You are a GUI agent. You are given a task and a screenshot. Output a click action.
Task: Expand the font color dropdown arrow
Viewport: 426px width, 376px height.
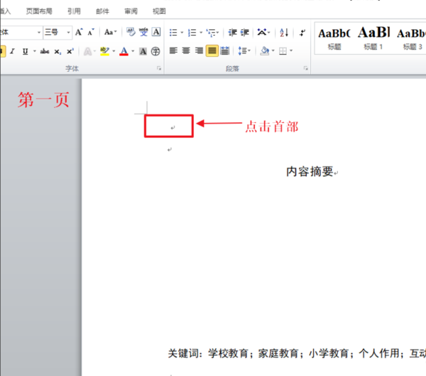(x=133, y=51)
